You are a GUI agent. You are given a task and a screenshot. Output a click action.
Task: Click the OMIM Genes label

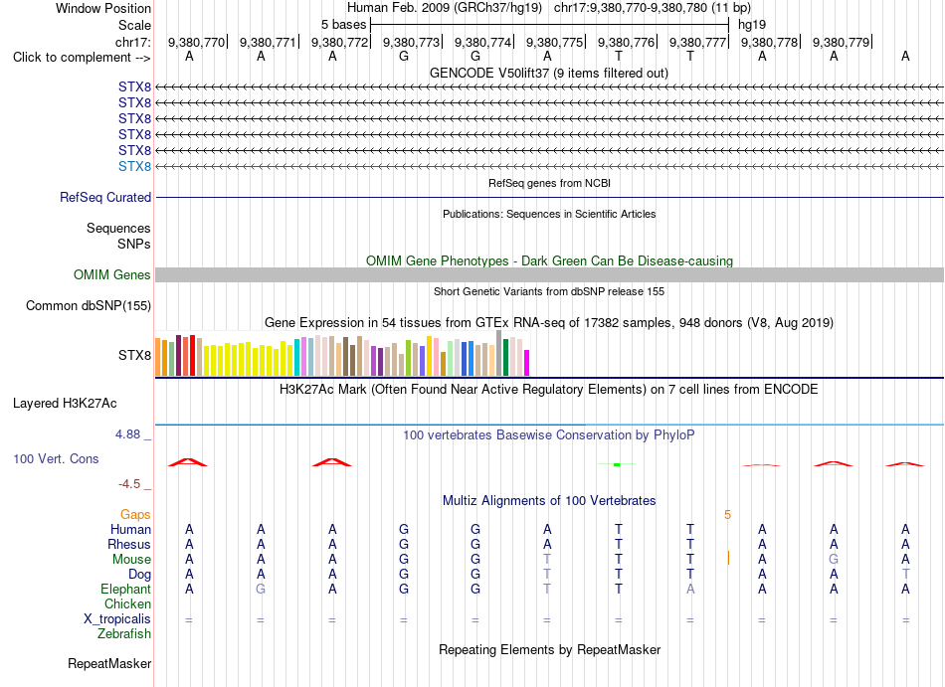(112, 275)
